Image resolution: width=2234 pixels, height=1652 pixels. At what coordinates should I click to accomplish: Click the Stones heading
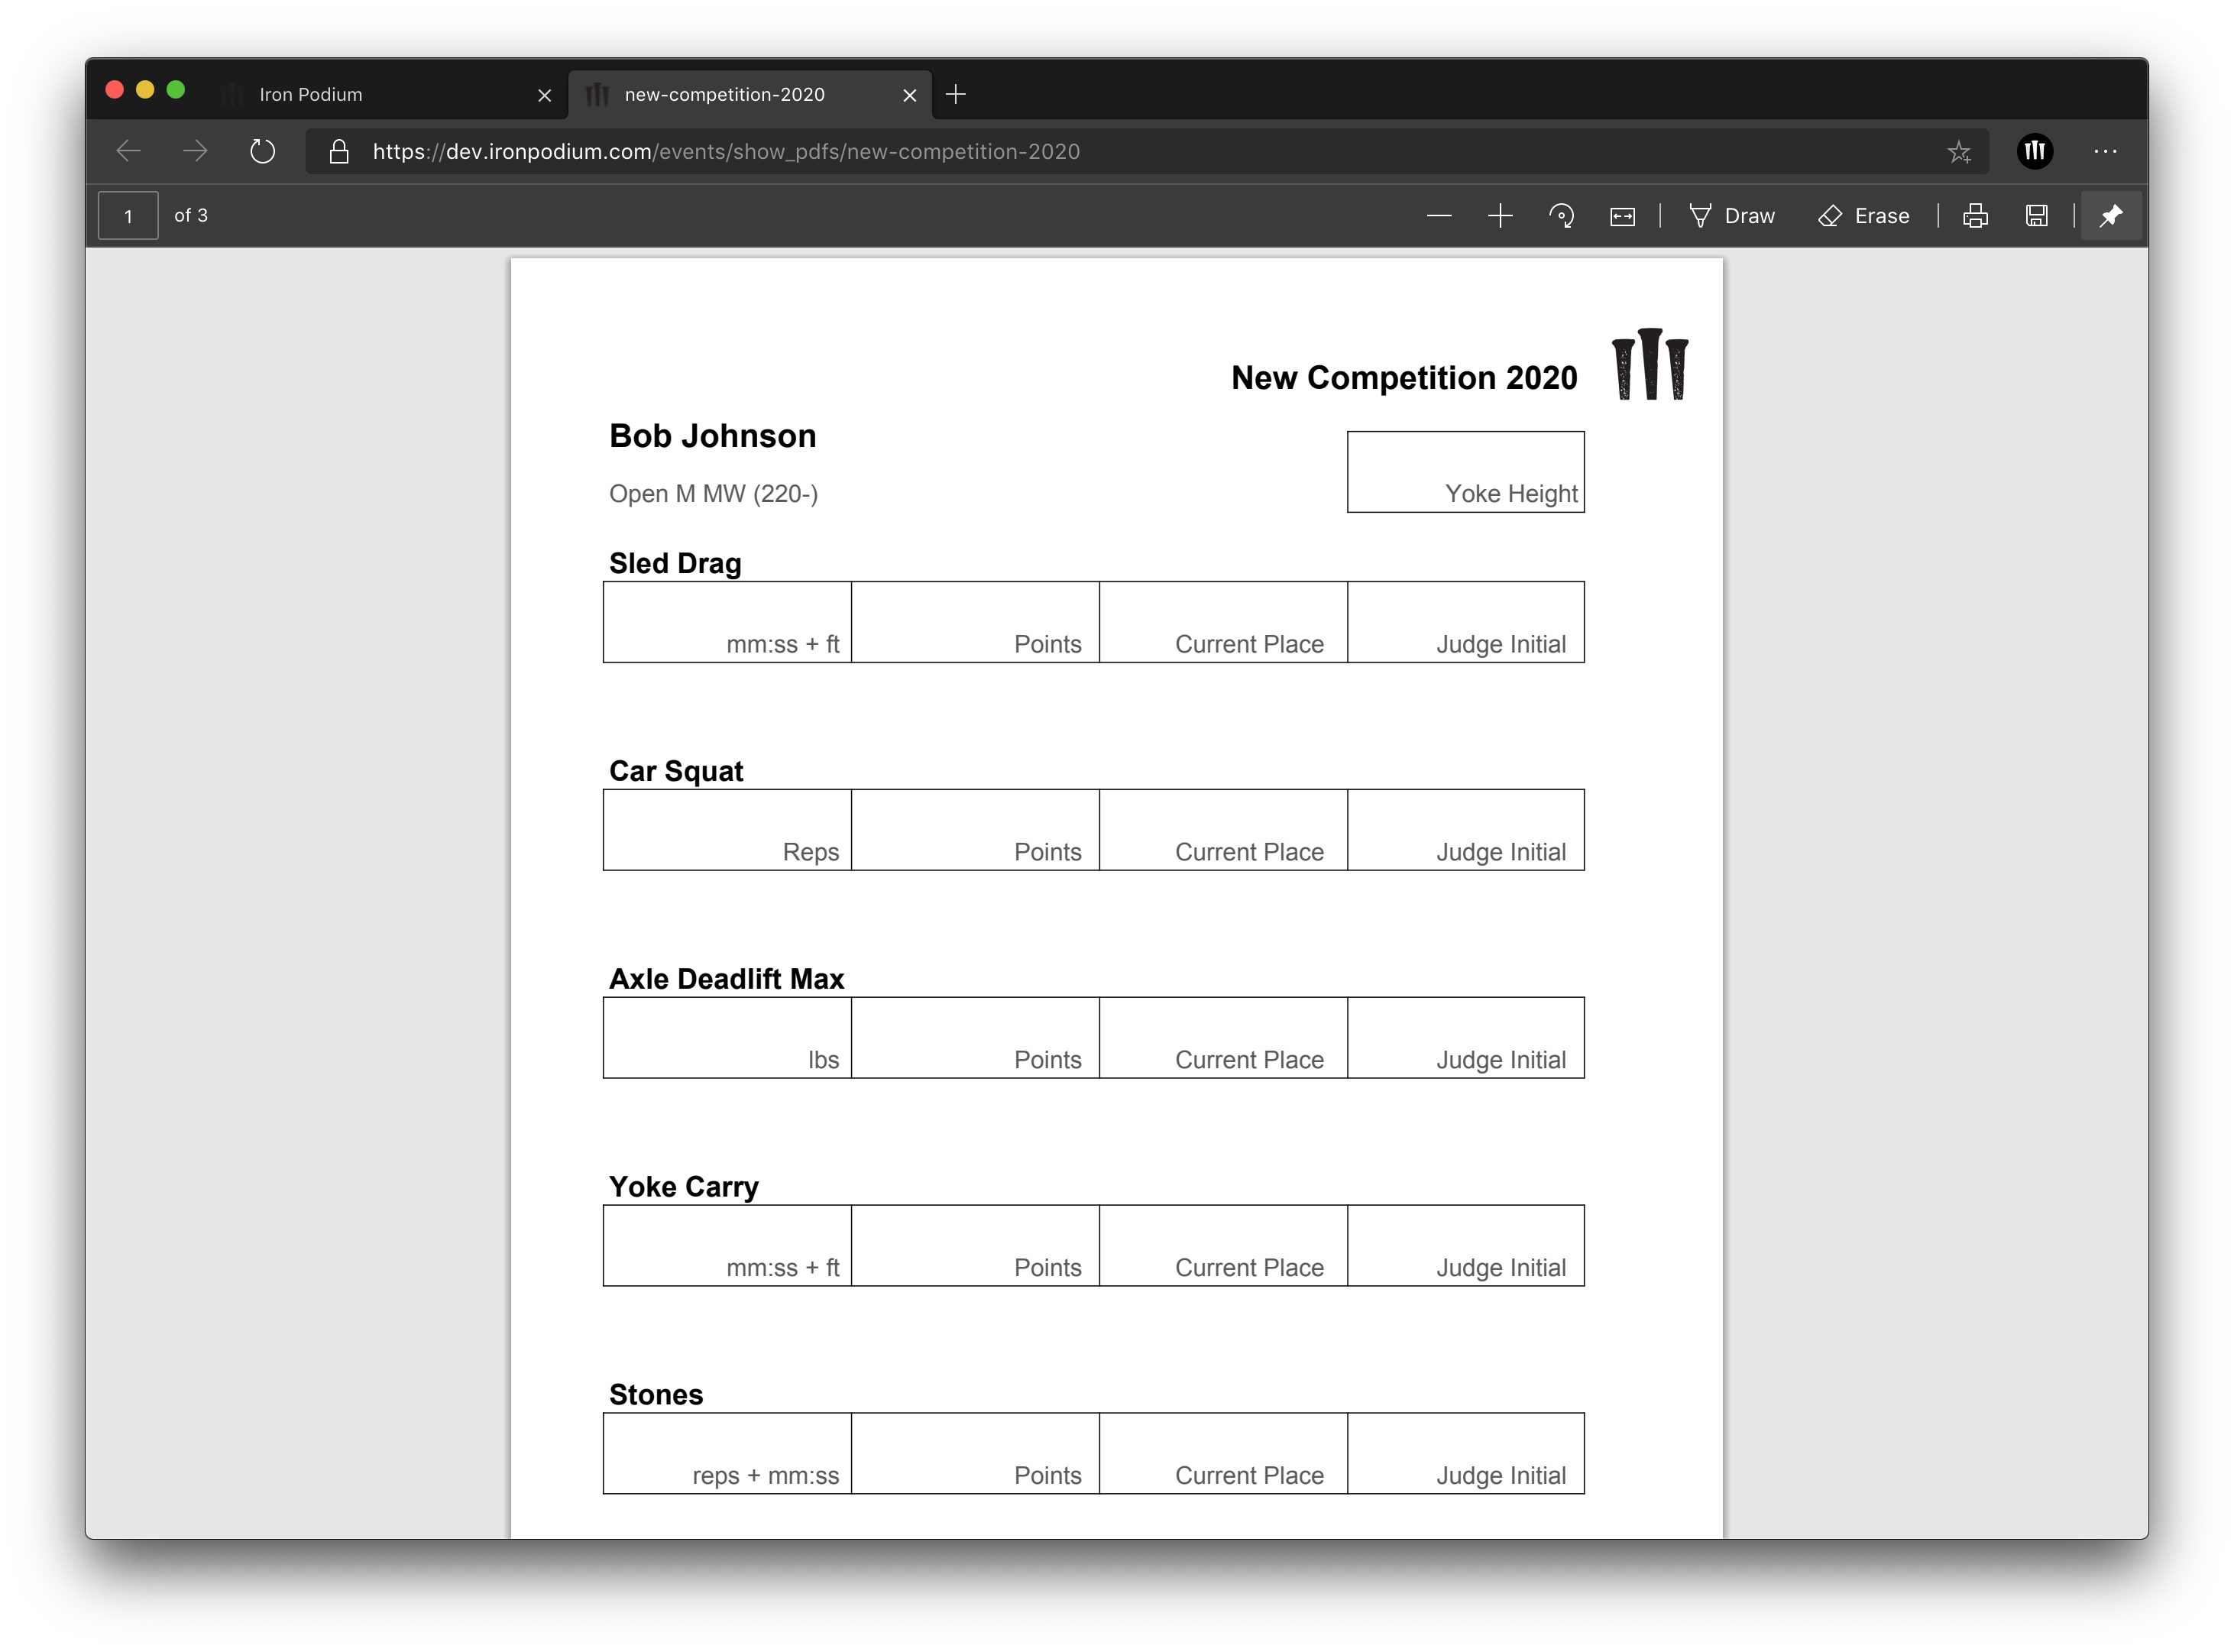[x=656, y=1395]
